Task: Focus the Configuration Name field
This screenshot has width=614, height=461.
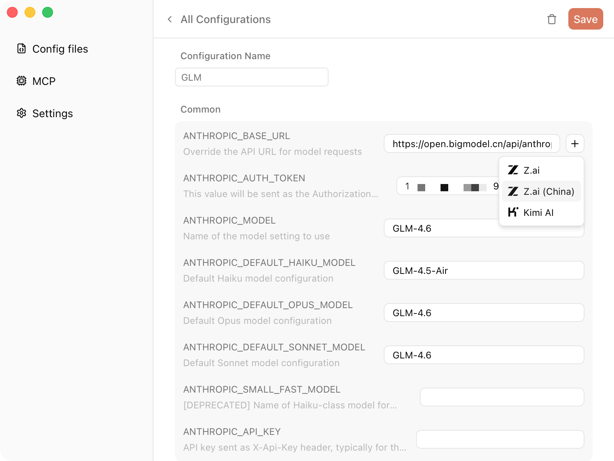Action: pyautogui.click(x=251, y=77)
